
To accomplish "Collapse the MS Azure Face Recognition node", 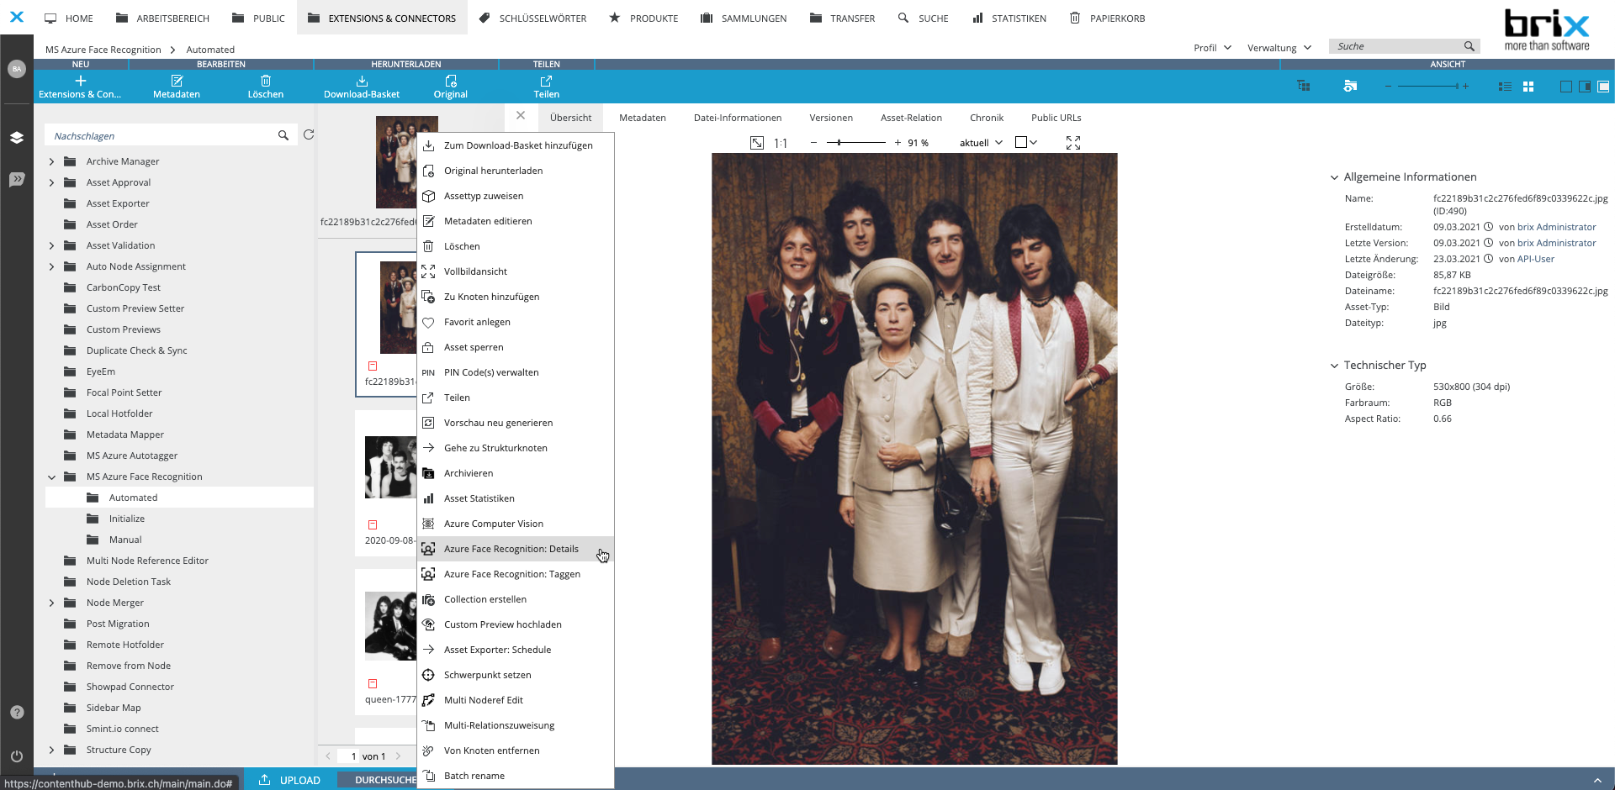I will pos(51,477).
